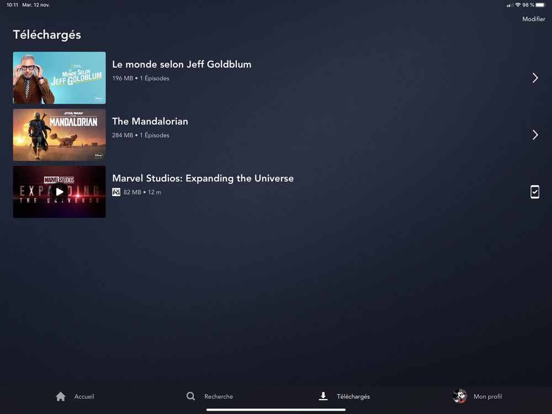
Task: Open Le monde selon Jeff Goldblum thumbnail
Action: pos(59,77)
